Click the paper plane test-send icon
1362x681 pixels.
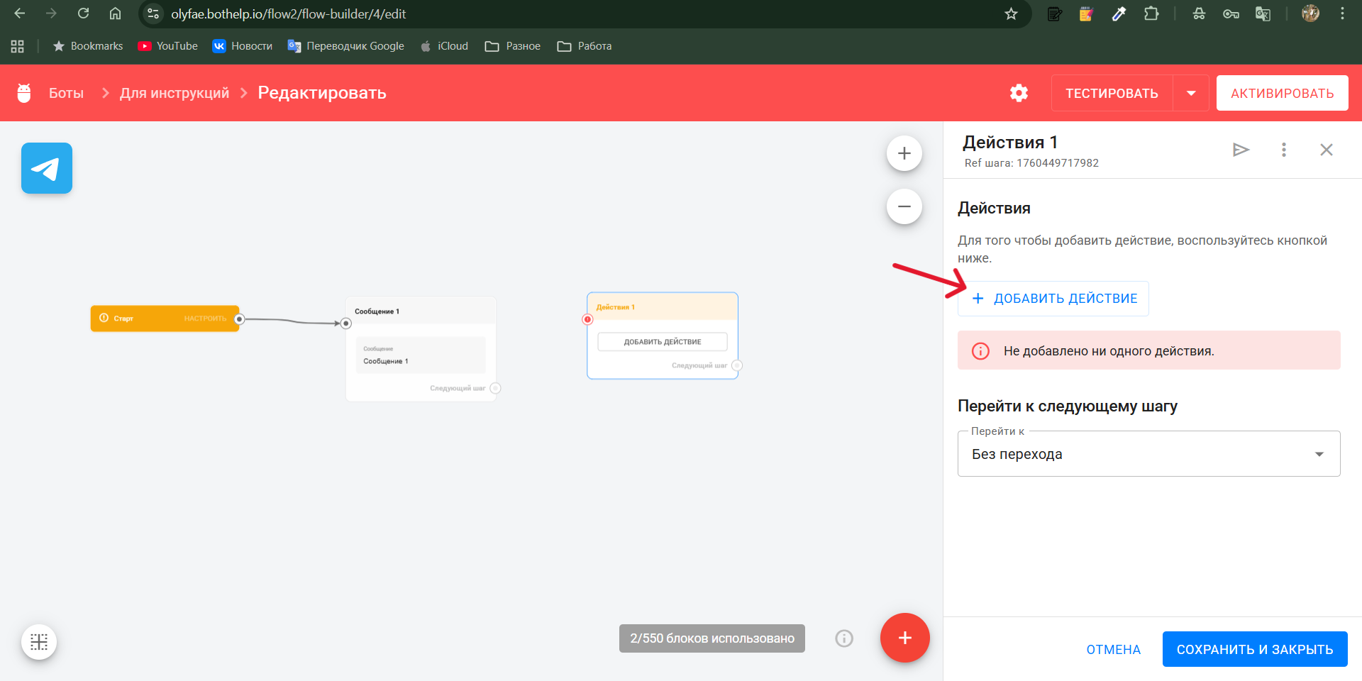click(1241, 150)
